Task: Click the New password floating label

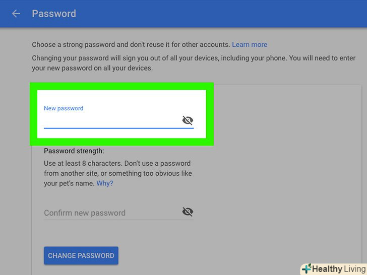Action: tap(64, 108)
